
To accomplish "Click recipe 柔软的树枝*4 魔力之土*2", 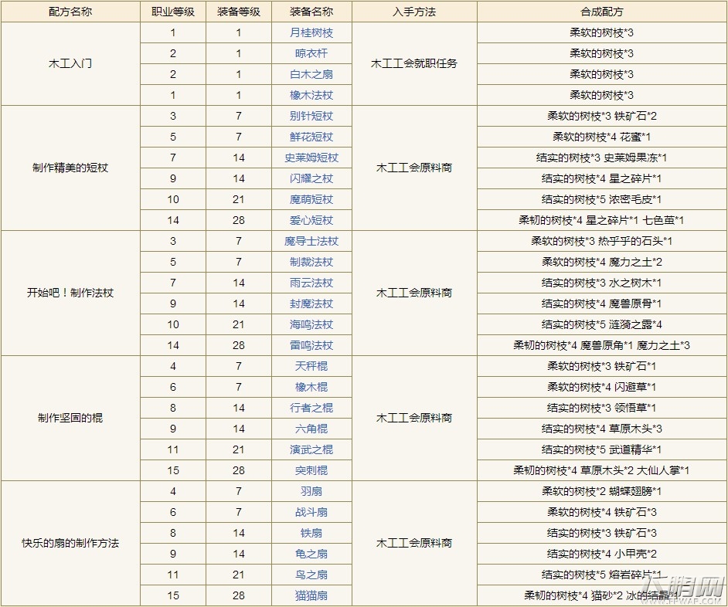I will (602, 263).
